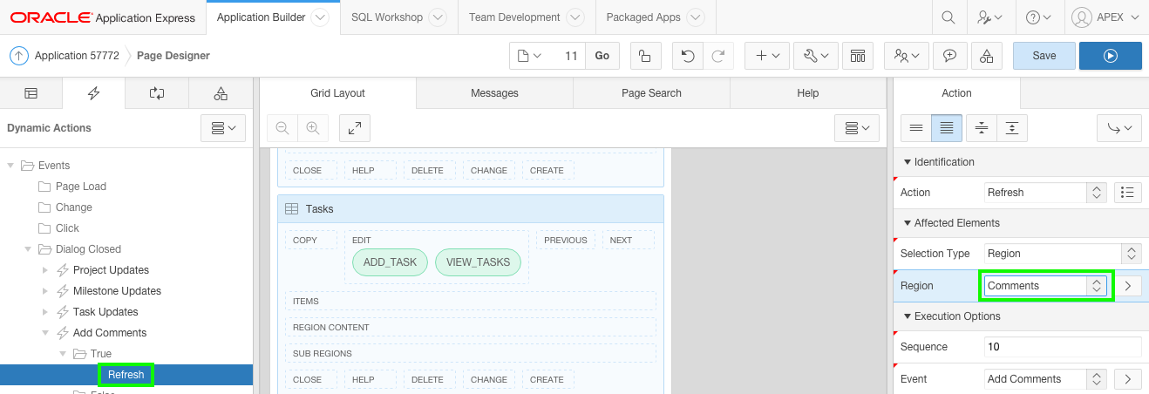Viewport: 1149px width, 394px height.
Task: Open the Page Shared Components tab icon
Action: 221,93
